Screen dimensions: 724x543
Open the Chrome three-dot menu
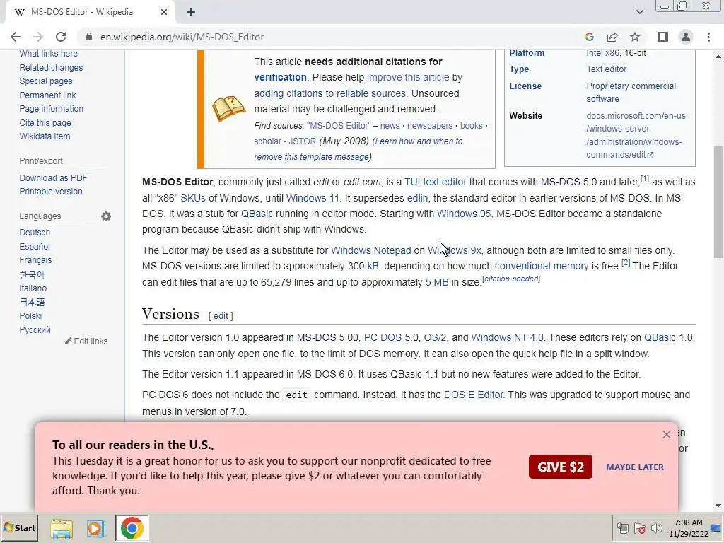point(708,37)
